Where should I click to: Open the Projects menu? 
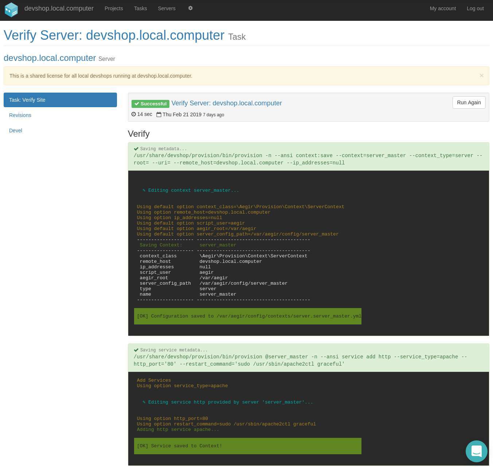pyautogui.click(x=114, y=8)
